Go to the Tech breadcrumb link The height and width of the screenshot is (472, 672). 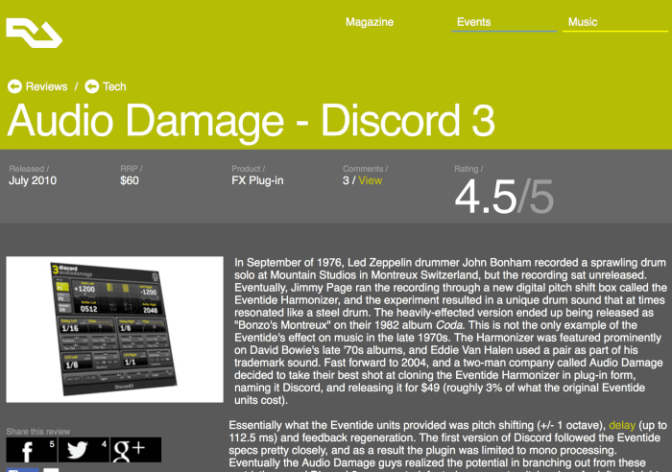click(114, 86)
